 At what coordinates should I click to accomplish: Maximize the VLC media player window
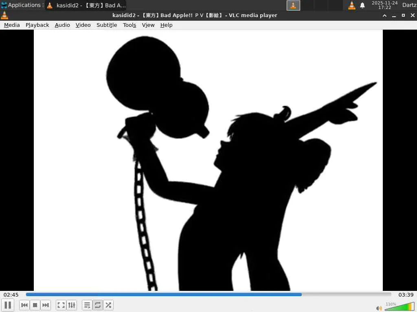pos(403,15)
